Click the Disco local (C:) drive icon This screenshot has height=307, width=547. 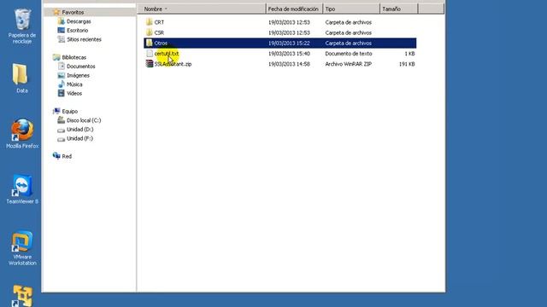[62, 120]
